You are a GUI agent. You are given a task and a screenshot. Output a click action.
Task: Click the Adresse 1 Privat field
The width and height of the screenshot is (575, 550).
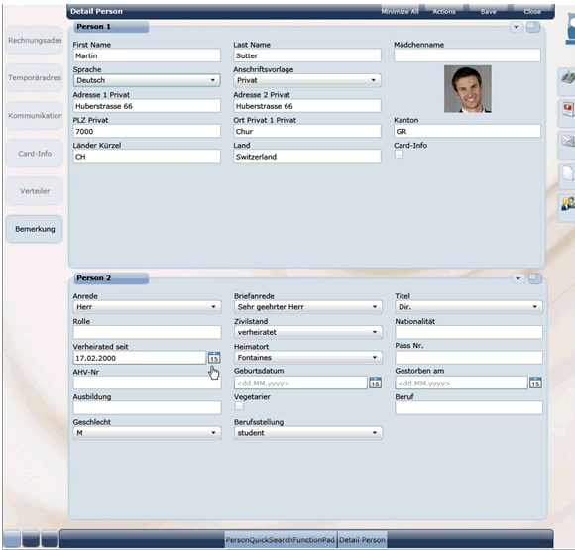coord(147,106)
